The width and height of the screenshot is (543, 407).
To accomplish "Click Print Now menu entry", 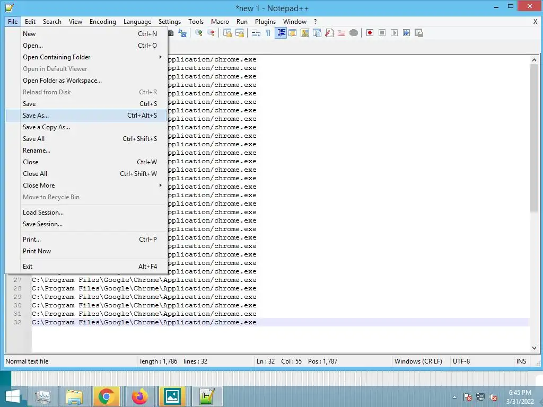I will tap(86, 251).
